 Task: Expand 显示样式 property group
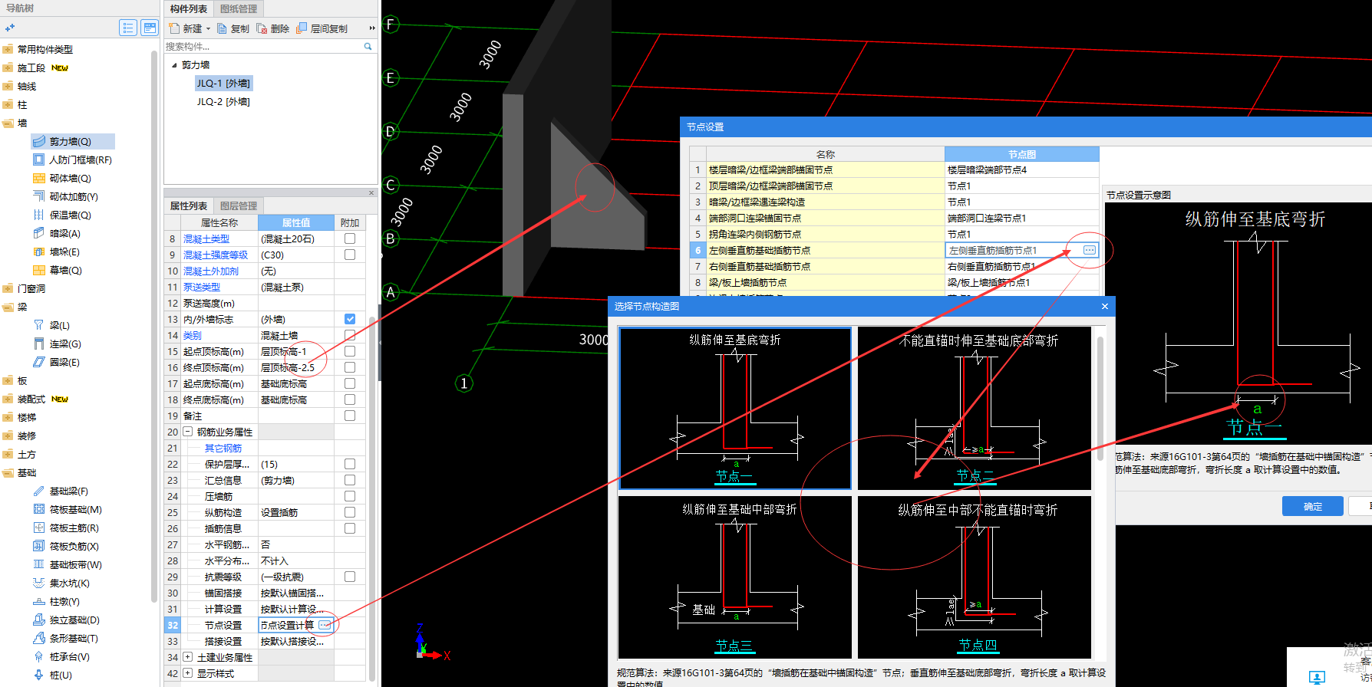coord(188,673)
